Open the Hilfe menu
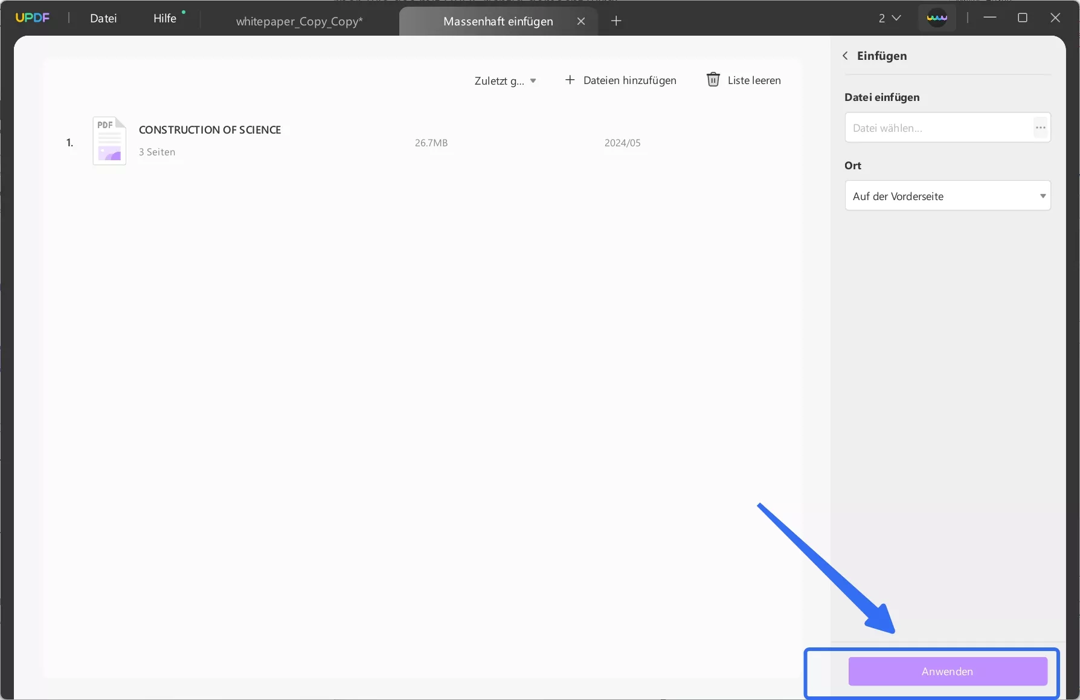This screenshot has width=1080, height=700. 165,18
